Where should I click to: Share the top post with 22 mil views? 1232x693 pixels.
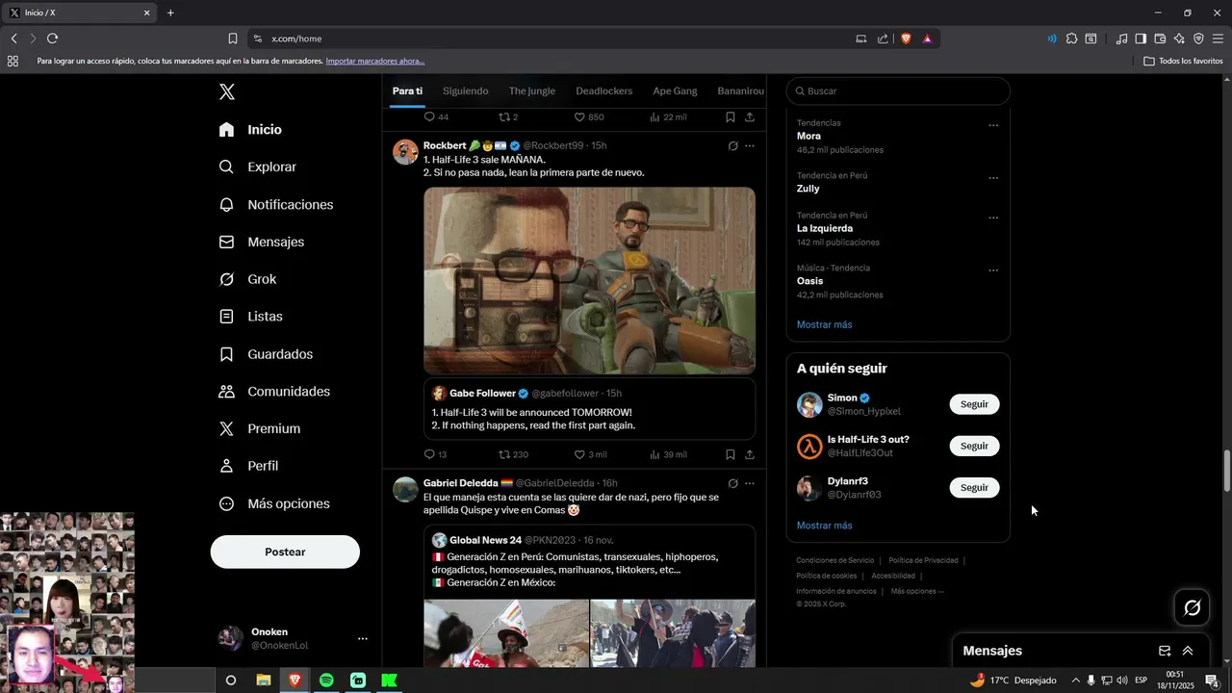tap(750, 117)
